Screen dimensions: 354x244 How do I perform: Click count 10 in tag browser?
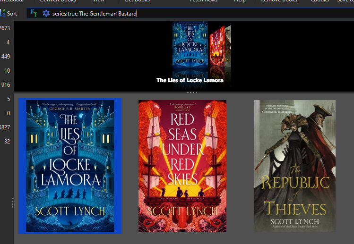coord(7,71)
